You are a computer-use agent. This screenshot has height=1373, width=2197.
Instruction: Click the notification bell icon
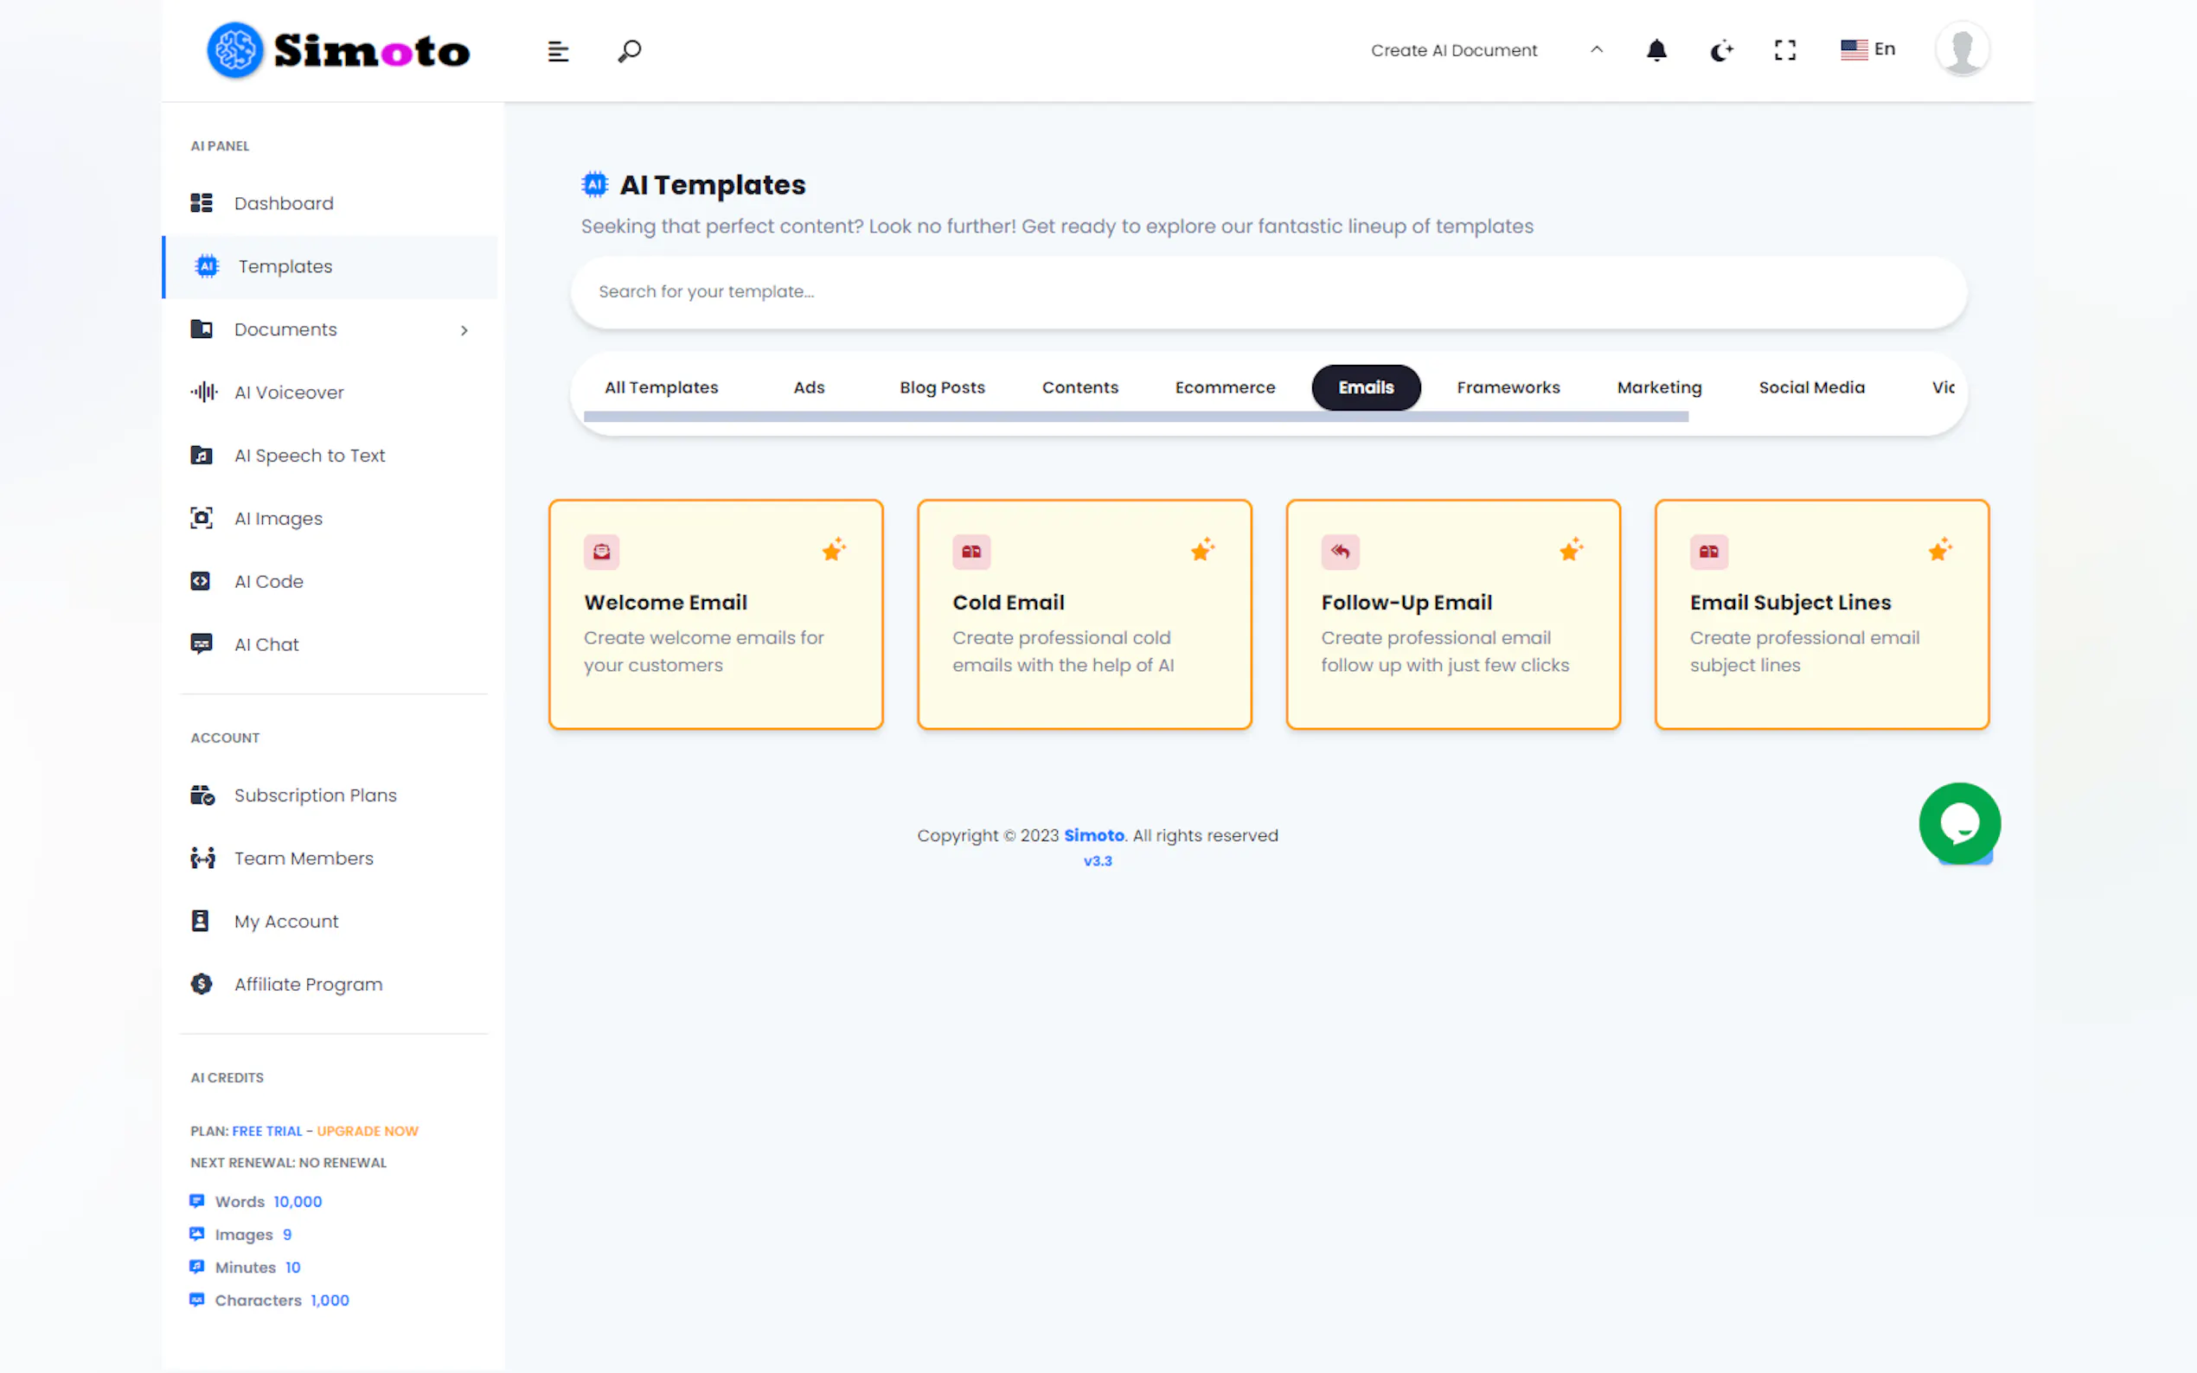coord(1656,50)
